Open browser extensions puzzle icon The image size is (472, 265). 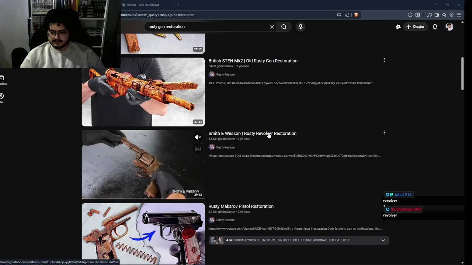pos(410,15)
